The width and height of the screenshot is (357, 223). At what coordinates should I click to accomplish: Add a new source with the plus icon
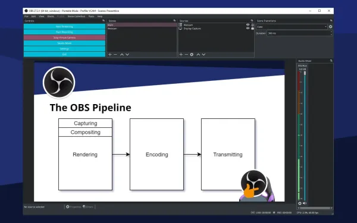point(181,54)
